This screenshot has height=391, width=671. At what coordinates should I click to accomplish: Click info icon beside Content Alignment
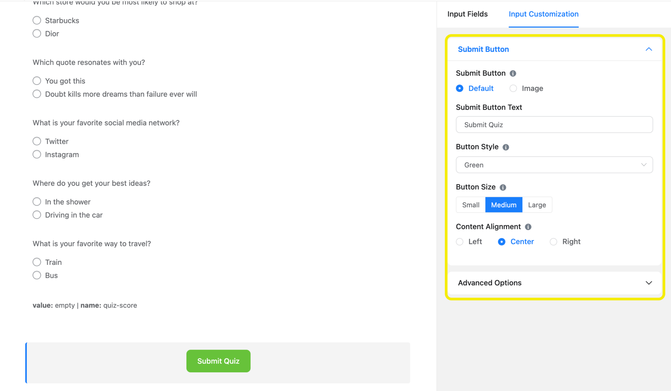528,227
